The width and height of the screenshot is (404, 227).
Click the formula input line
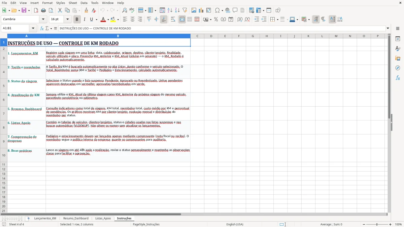click(x=222, y=28)
